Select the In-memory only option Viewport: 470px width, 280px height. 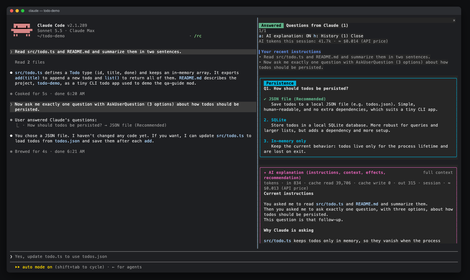[x=285, y=141]
